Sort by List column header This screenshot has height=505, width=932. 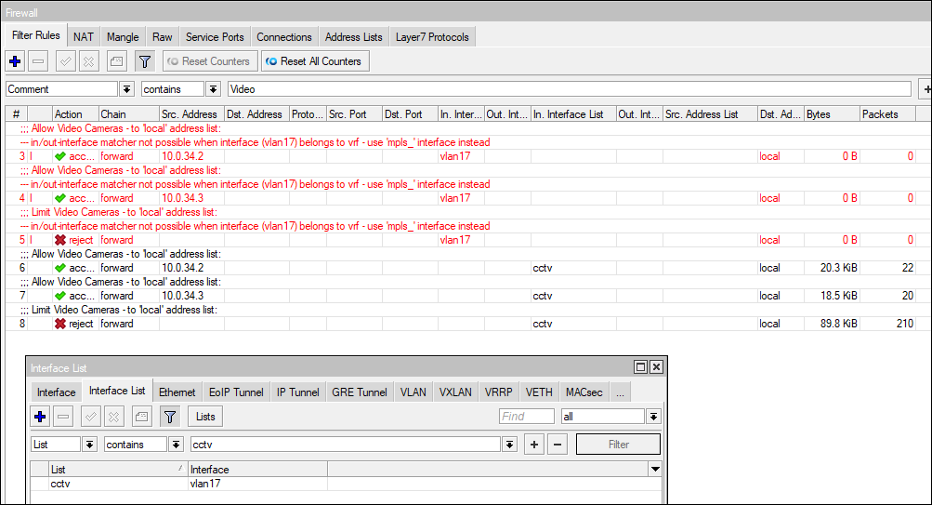pyautogui.click(x=118, y=470)
